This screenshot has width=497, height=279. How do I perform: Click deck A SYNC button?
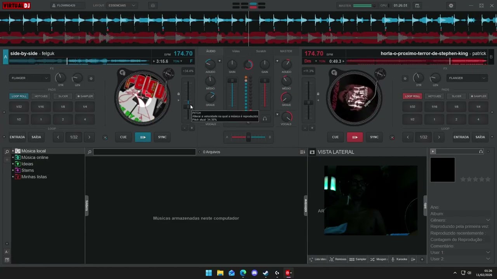(x=162, y=137)
